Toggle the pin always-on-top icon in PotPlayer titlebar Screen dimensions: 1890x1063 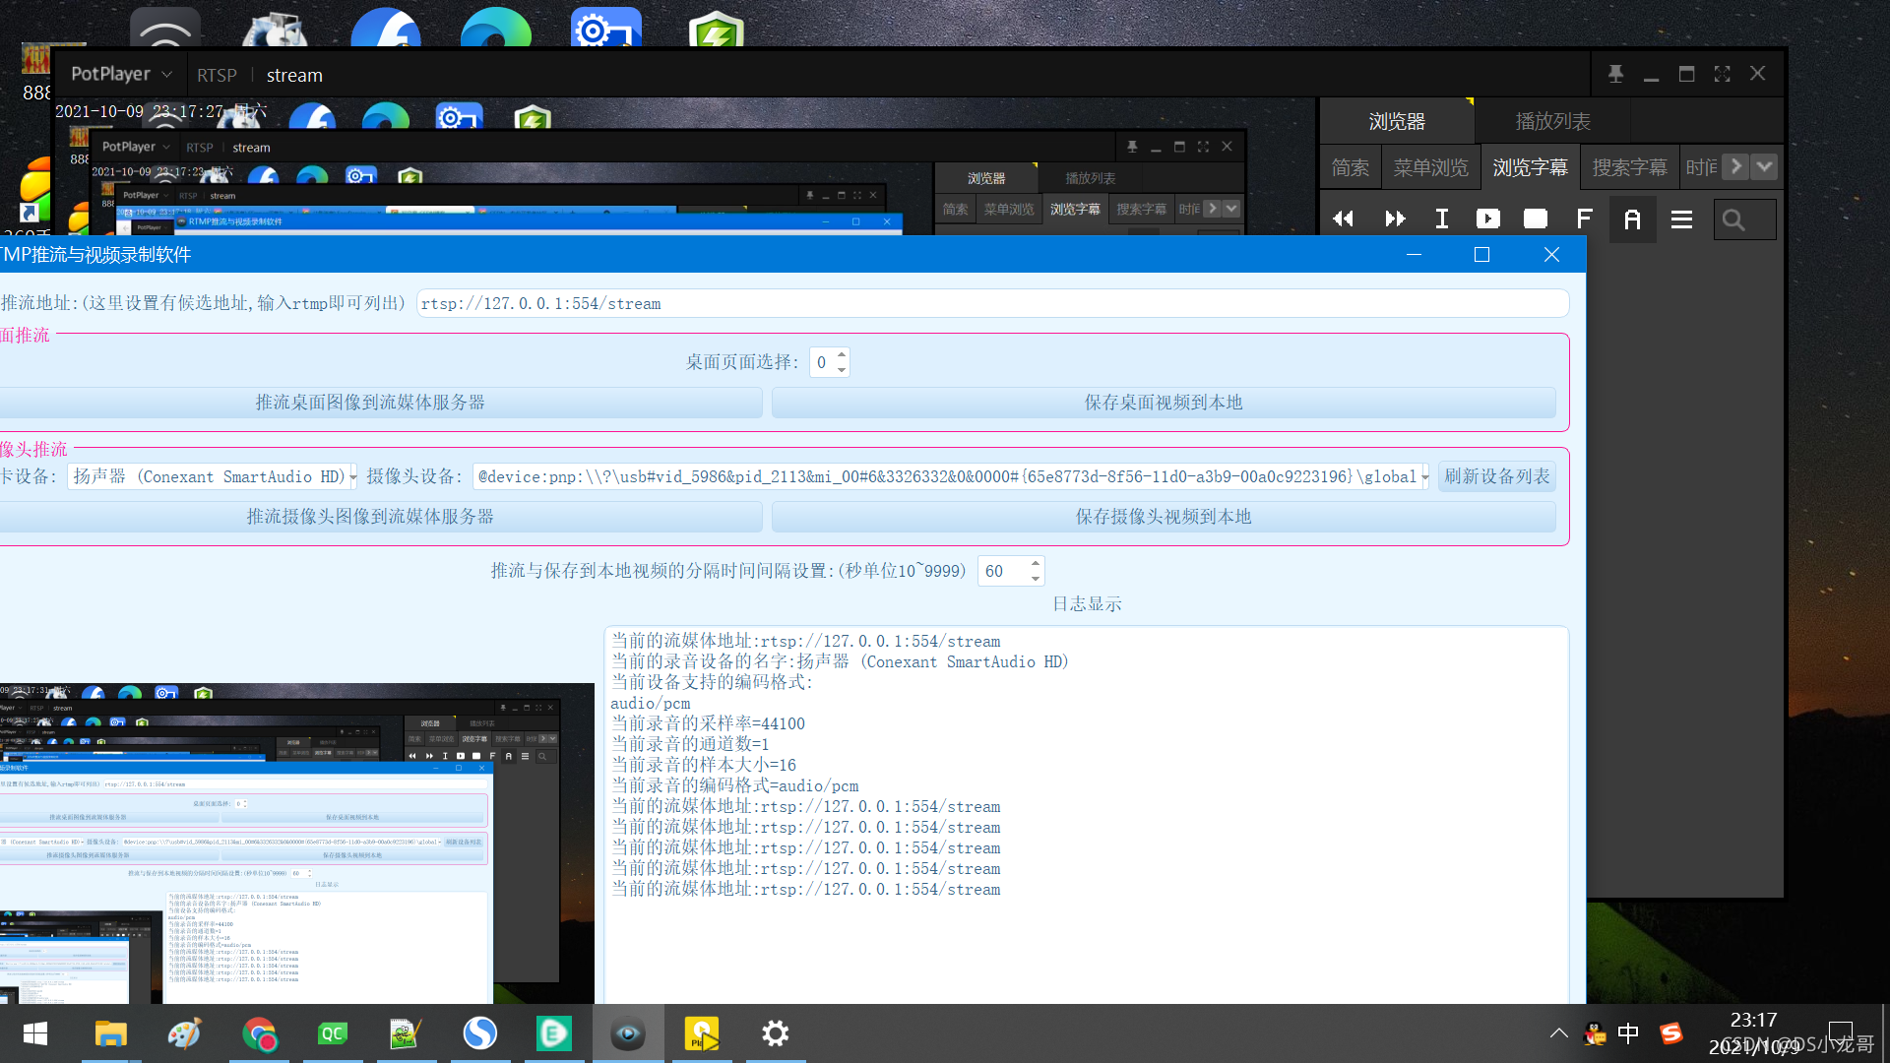pos(1614,73)
